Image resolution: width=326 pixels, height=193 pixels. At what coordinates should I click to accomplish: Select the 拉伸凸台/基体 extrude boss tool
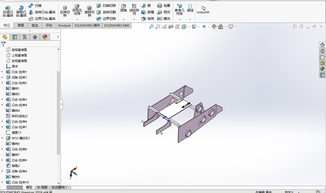pos(8,11)
